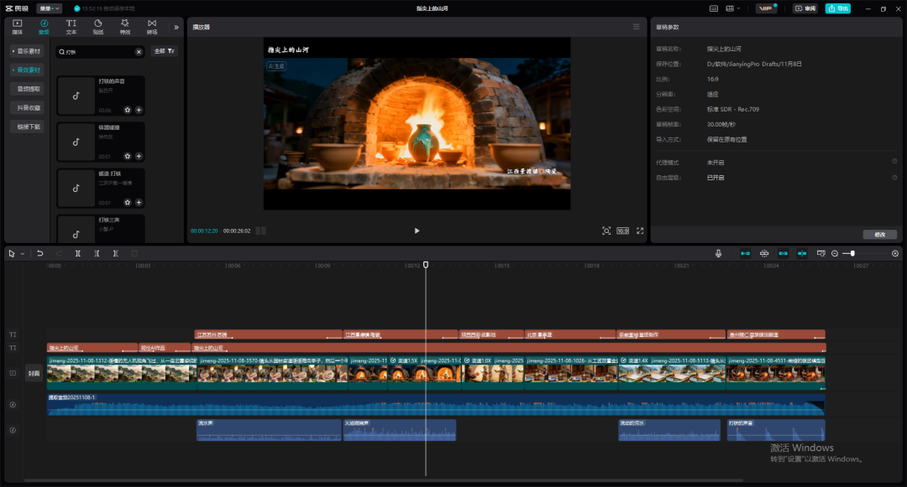
Task: Play the video in the player
Action: [417, 231]
